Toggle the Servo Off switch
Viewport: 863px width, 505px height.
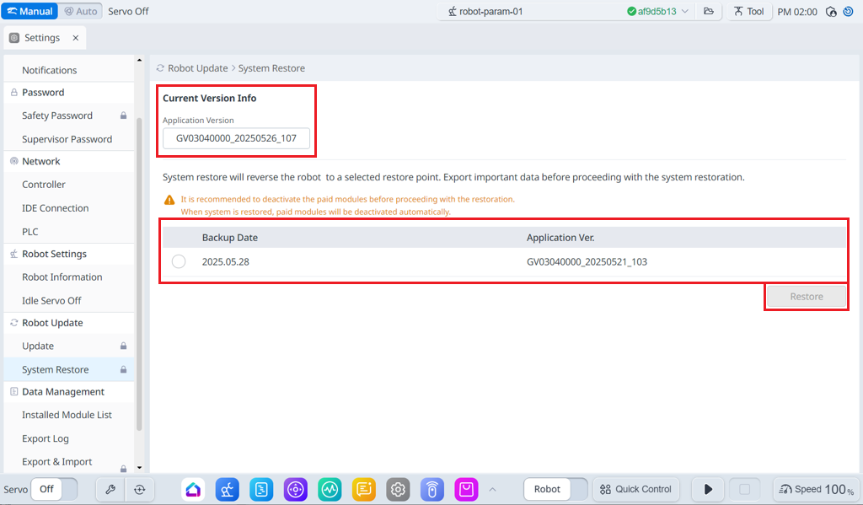(54, 489)
